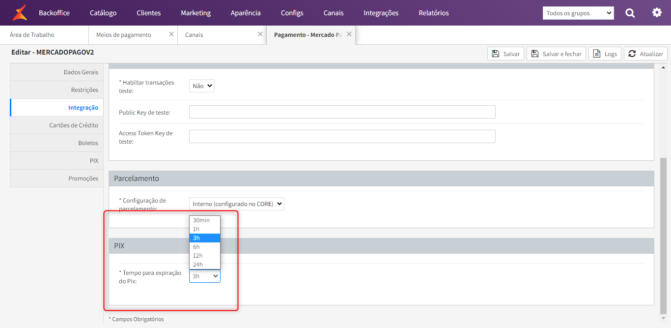The height and width of the screenshot is (328, 671).
Task: Click the Parcelamento section header
Action: coord(381,179)
